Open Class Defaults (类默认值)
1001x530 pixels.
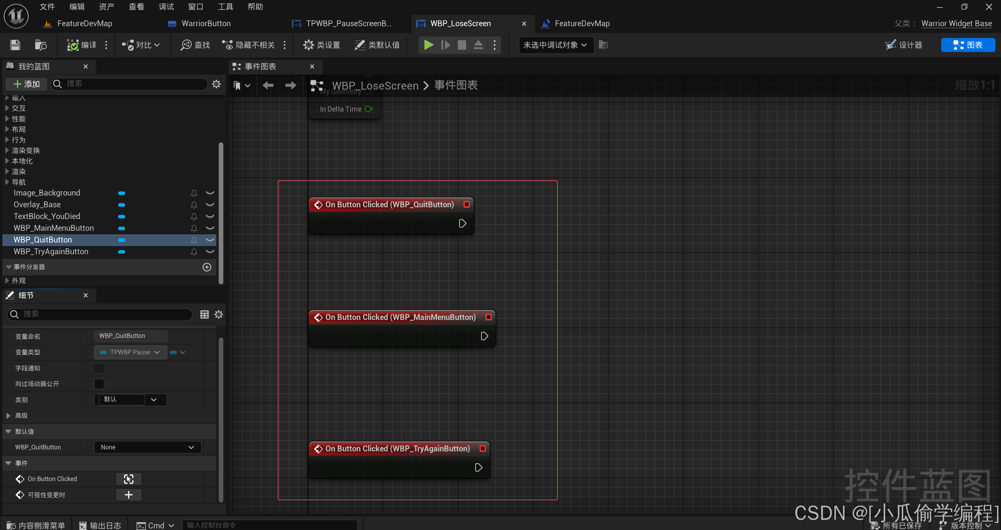377,45
